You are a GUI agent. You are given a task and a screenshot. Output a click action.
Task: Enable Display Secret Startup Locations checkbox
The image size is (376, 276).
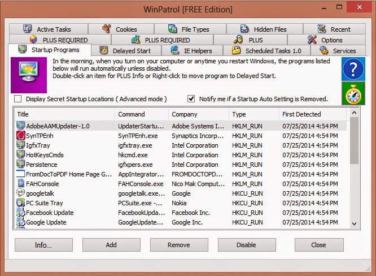(18, 99)
